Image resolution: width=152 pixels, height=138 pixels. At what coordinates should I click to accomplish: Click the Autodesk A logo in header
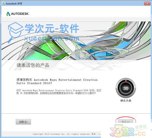pos(8,14)
